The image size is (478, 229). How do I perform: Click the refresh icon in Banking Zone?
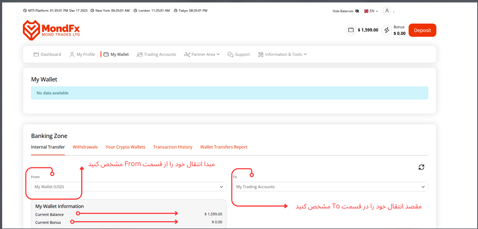click(x=421, y=167)
